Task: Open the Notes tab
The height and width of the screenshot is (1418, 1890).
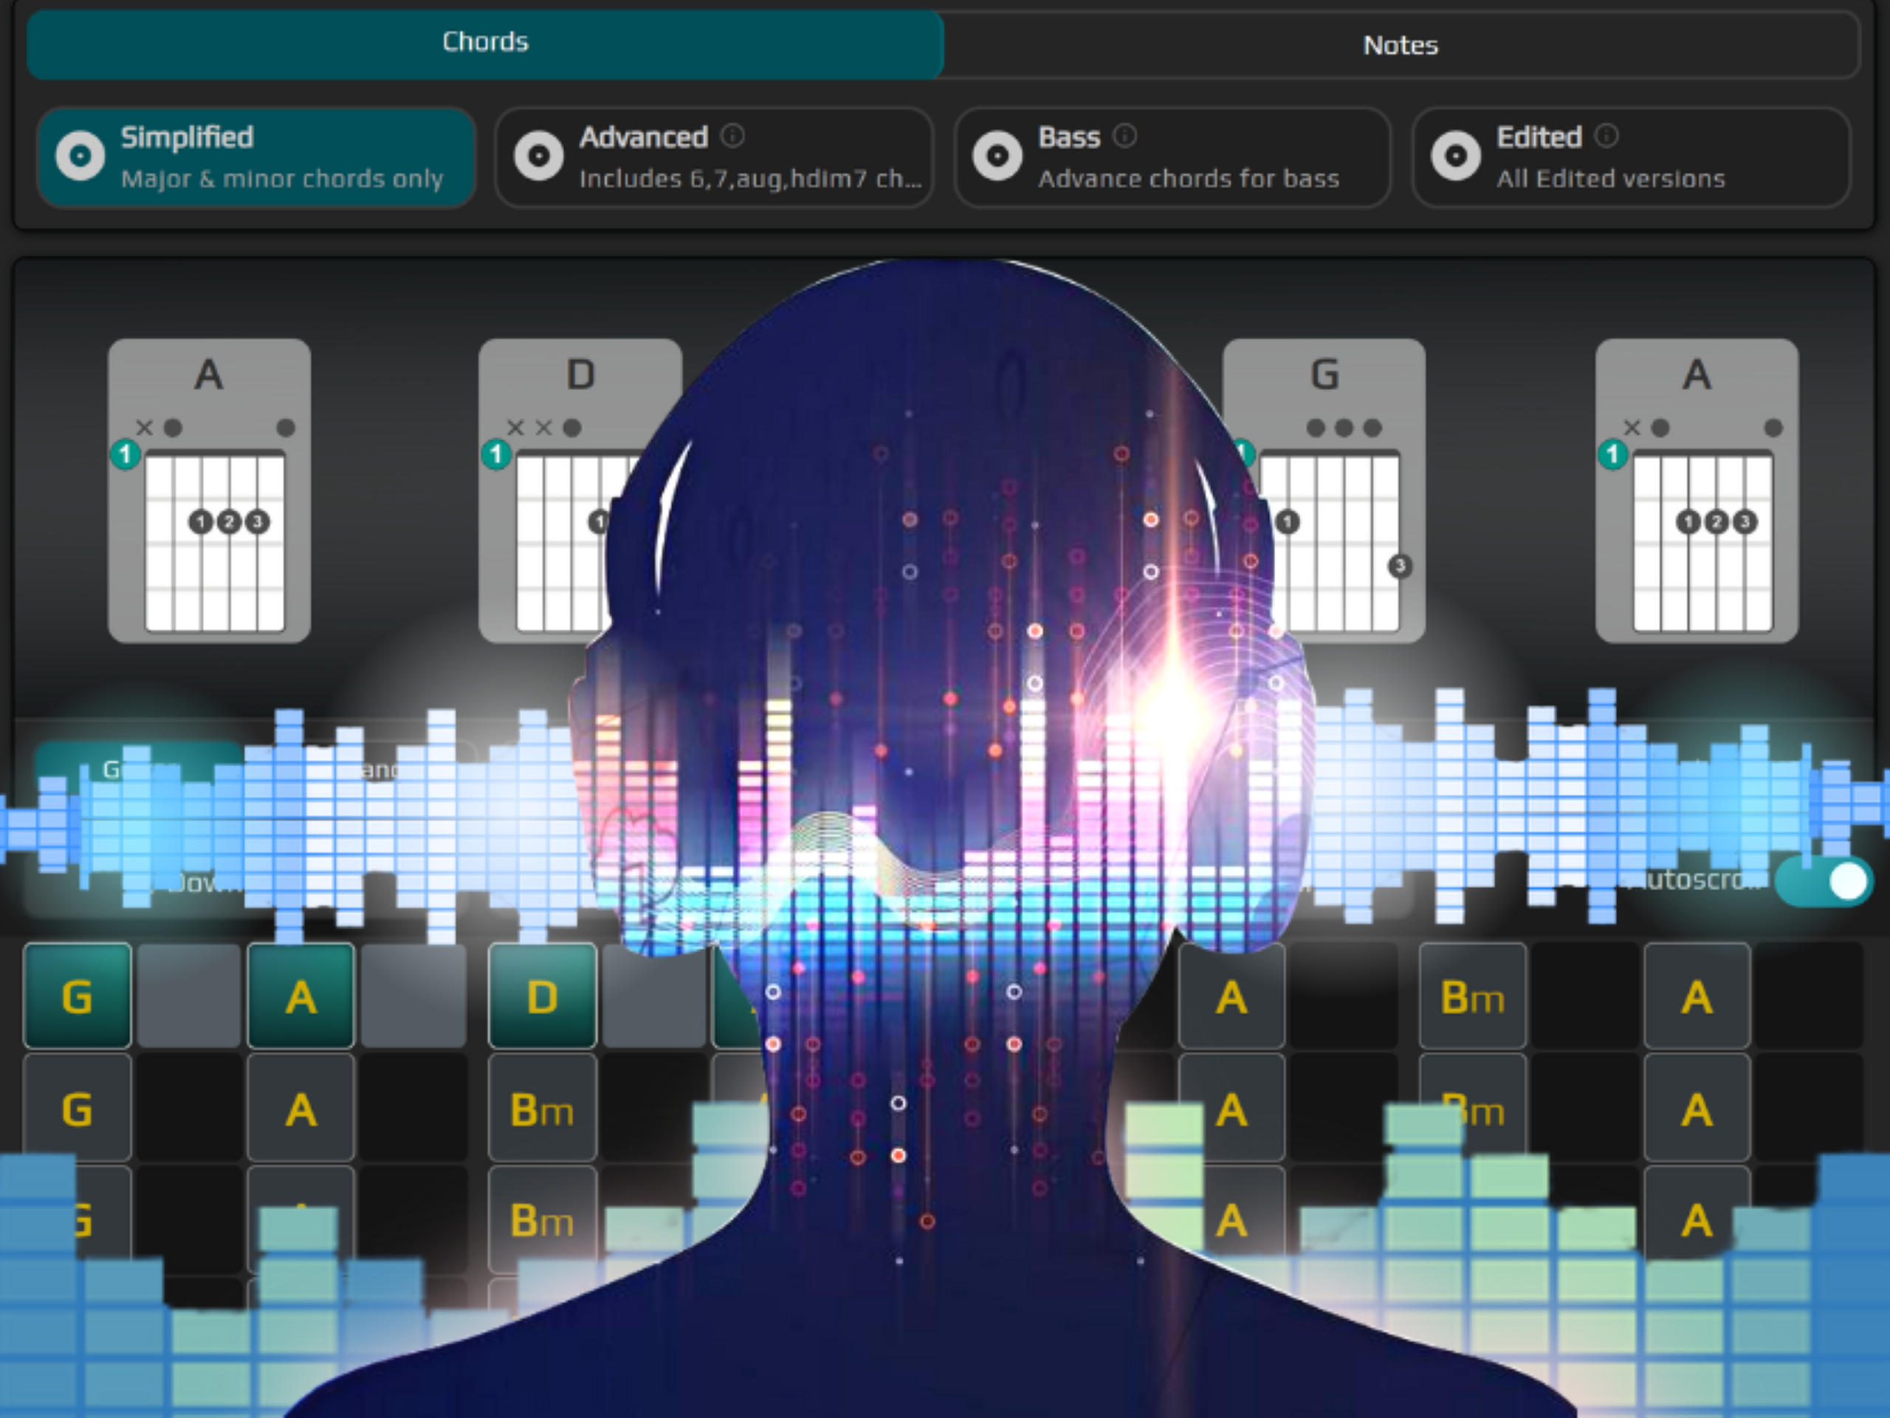Action: (1400, 45)
